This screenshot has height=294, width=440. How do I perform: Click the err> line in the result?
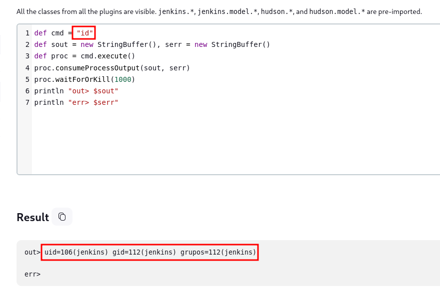tap(32, 274)
